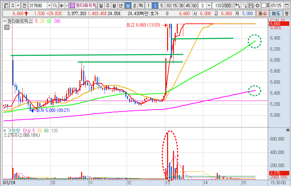Click the purple 증 badge icon

tap(72, 6)
